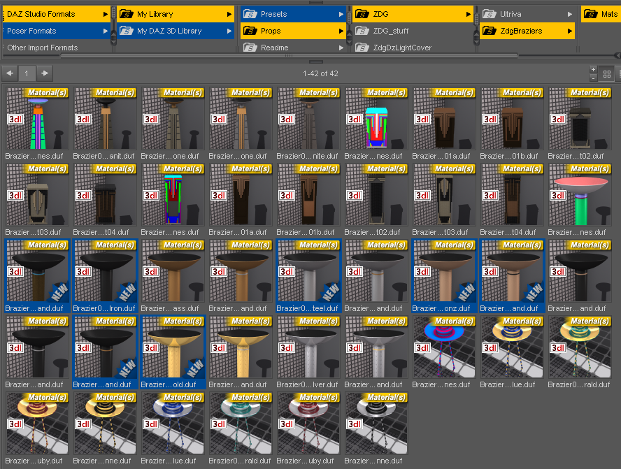Select the ZDG folder icon

tap(362, 14)
